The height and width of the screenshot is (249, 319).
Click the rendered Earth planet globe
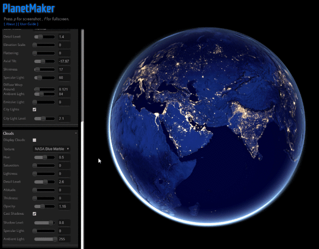(207, 127)
